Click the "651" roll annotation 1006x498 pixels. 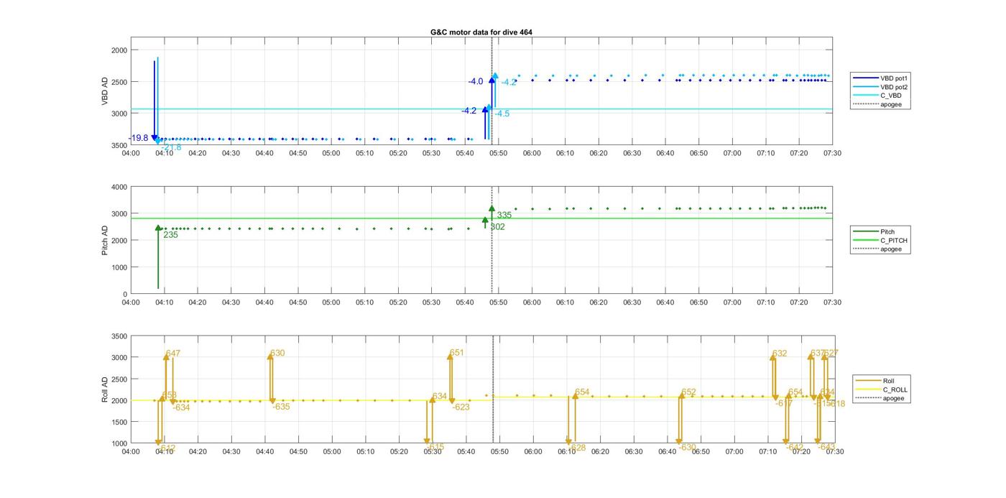tap(457, 353)
